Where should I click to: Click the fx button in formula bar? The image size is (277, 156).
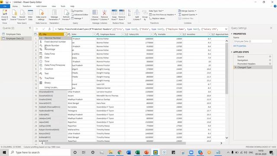50,29
